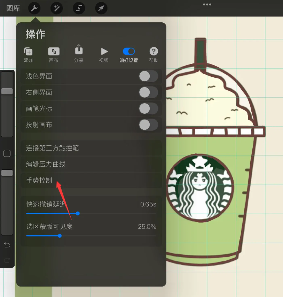Open the Transform arrow tool

(101, 8)
